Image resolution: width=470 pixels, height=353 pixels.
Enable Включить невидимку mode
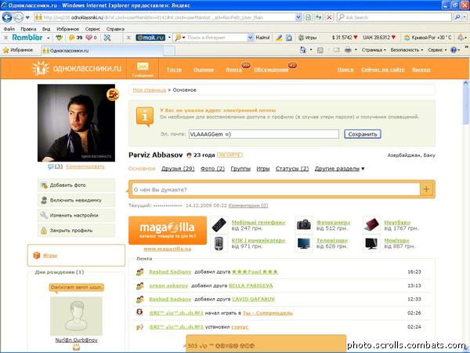77,200
